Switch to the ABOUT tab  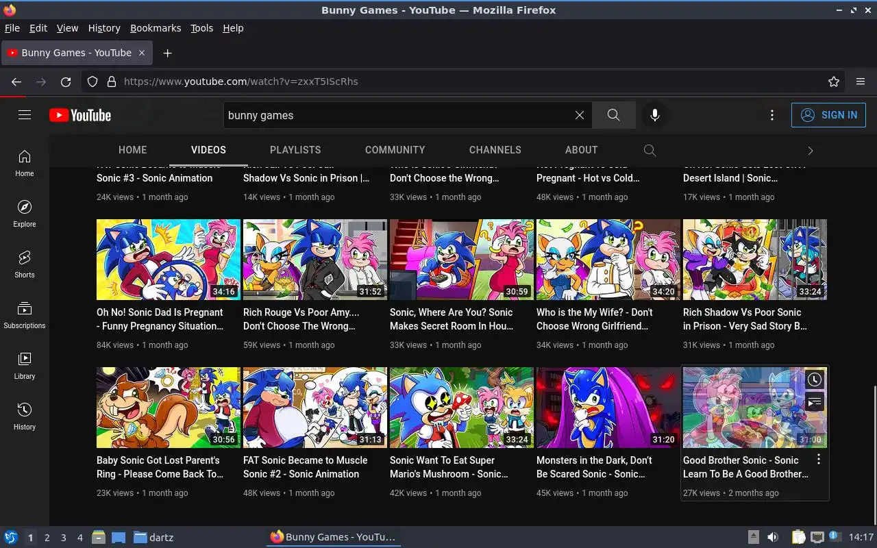pos(582,150)
